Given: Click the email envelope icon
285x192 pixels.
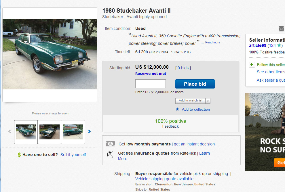Looking at the screenshot, I should tap(281, 28).
